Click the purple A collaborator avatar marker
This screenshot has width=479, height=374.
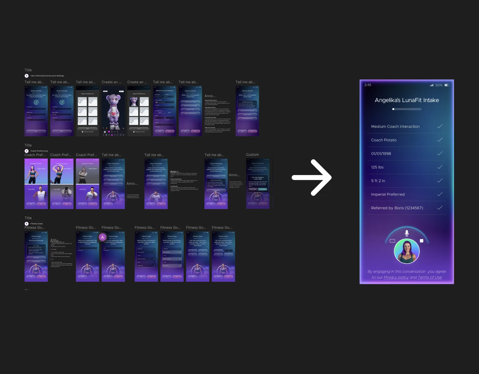103,237
